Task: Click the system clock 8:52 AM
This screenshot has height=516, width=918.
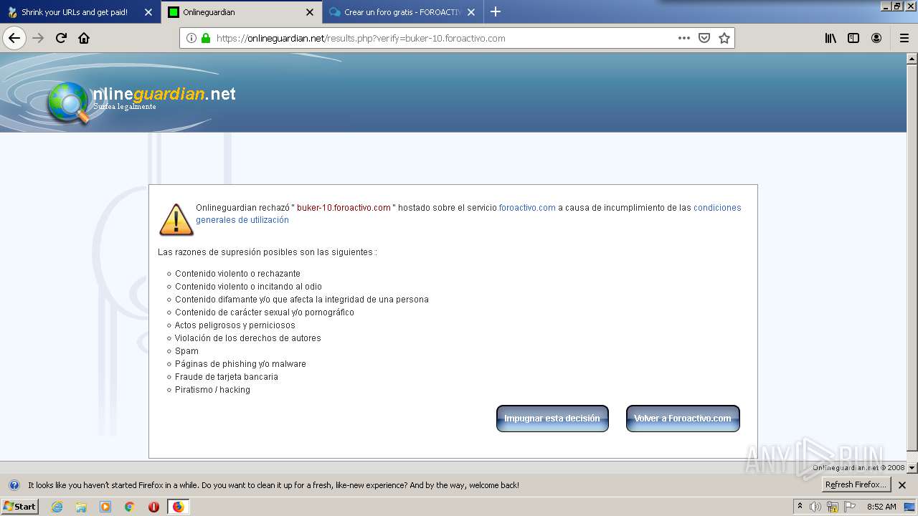Action: pos(881,507)
